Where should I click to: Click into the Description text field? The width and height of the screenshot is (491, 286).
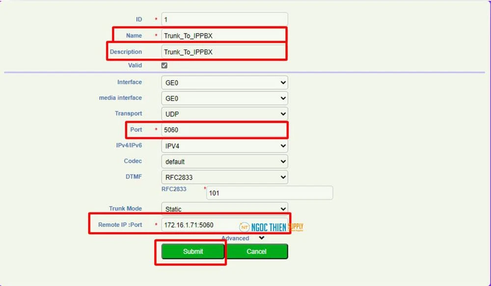tap(224, 52)
